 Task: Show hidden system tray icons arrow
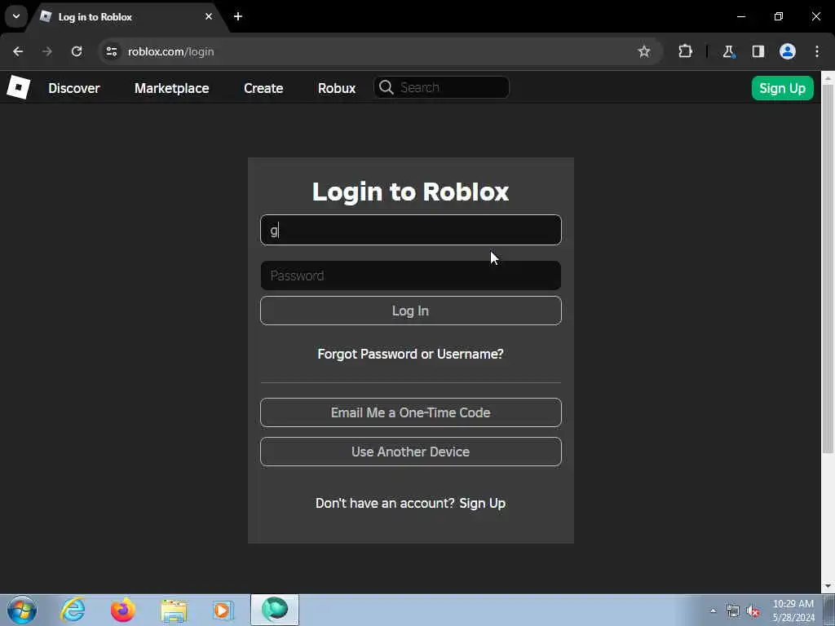(x=713, y=611)
